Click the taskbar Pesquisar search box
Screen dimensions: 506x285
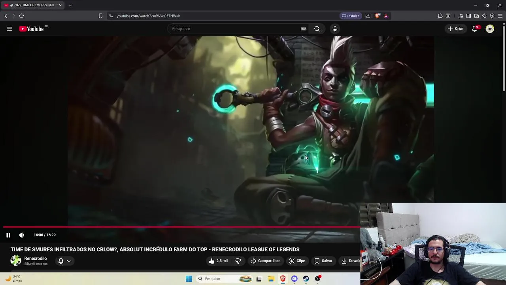pyautogui.click(x=225, y=279)
